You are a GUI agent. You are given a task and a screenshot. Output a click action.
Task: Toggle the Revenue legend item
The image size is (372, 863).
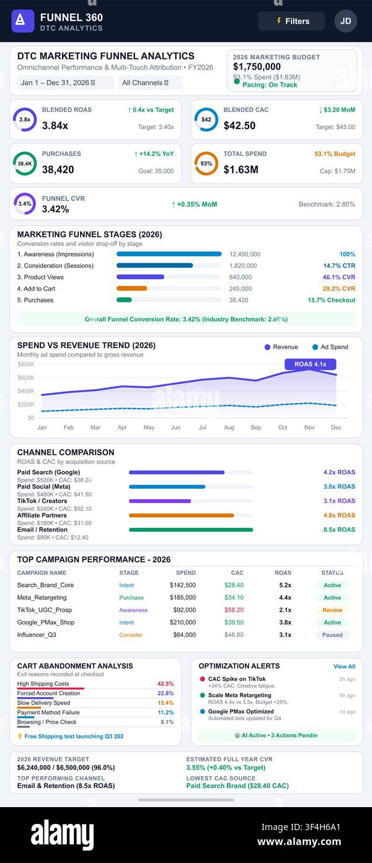(x=281, y=347)
